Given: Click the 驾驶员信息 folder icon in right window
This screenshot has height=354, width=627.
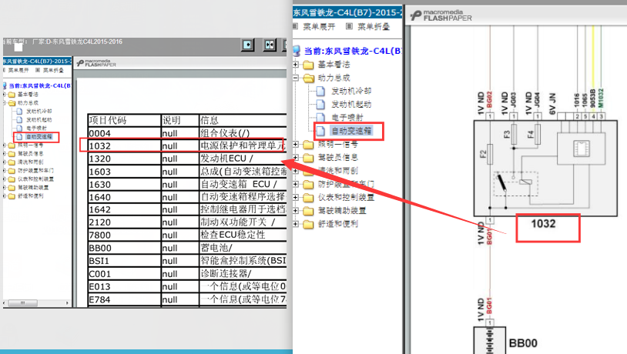Looking at the screenshot, I should [x=308, y=158].
